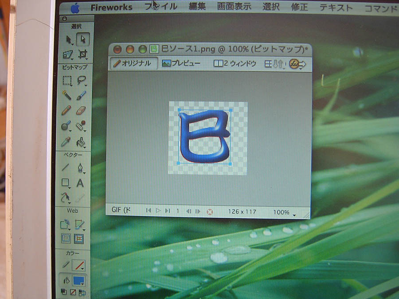Switch to the オリジナル tab
Image resolution: width=399 pixels, height=299 pixels.
[134, 63]
